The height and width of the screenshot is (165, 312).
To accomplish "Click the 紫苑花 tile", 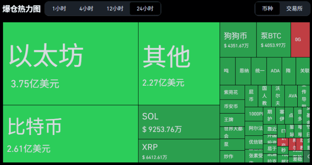I will tap(232, 92).
